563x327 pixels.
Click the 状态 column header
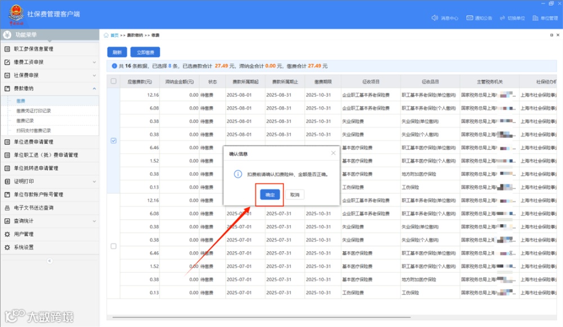tap(213, 81)
